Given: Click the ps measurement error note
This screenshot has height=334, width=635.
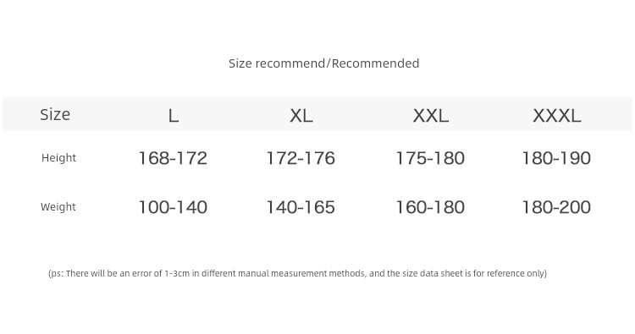Looking at the screenshot, I should [x=298, y=273].
